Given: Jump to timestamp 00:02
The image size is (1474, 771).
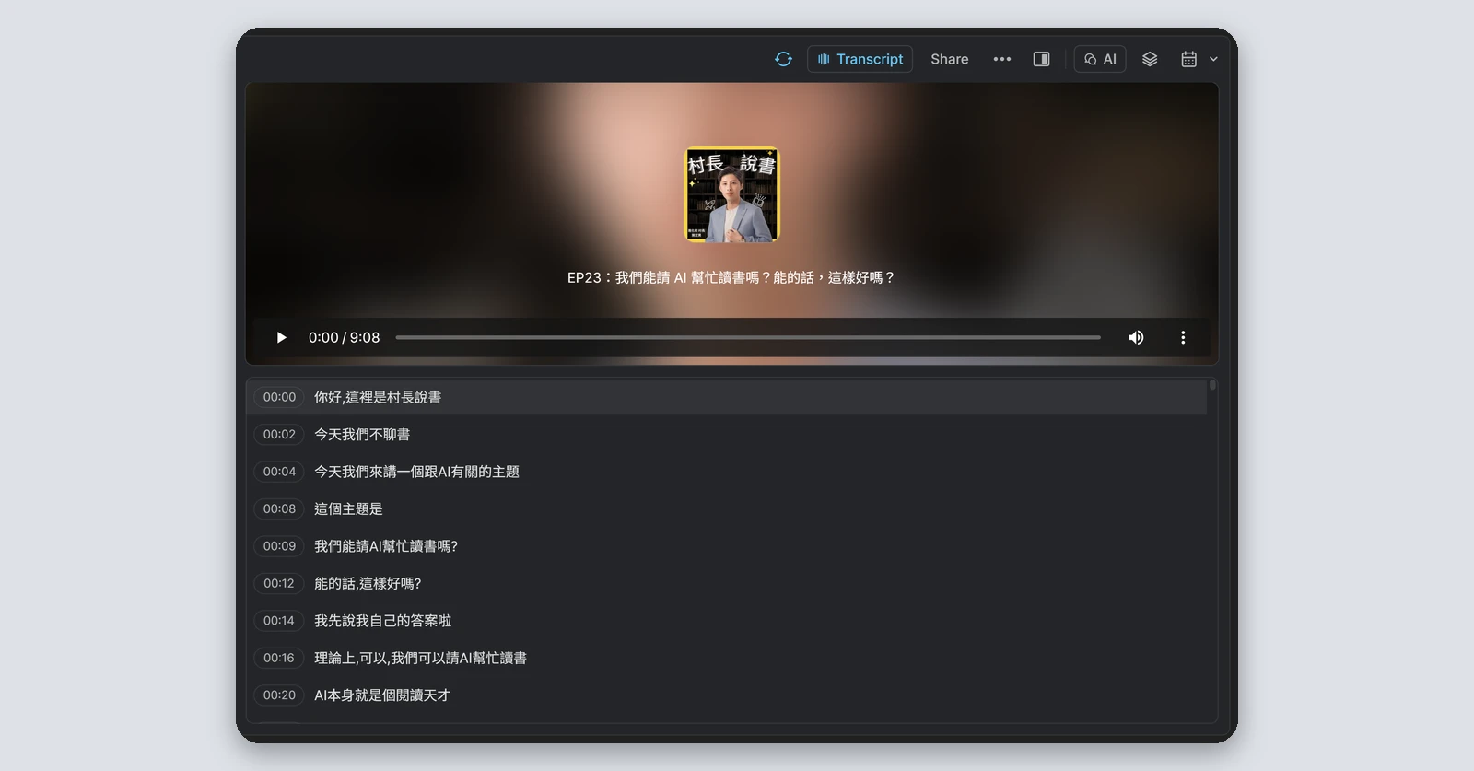Looking at the screenshot, I should [x=279, y=434].
